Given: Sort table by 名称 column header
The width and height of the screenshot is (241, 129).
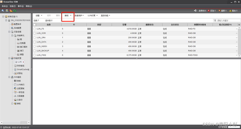Looking at the screenshot, I should coord(49,25).
